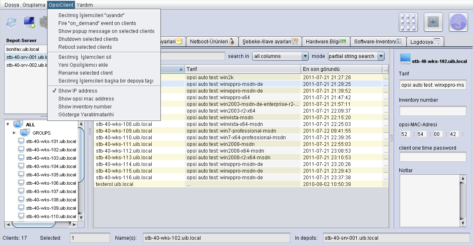This screenshot has width=473, height=246.
Task: Toggle the Show IP address option
Action: 78,91
